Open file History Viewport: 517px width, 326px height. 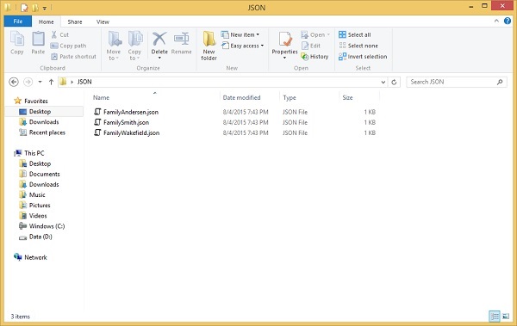tap(315, 57)
